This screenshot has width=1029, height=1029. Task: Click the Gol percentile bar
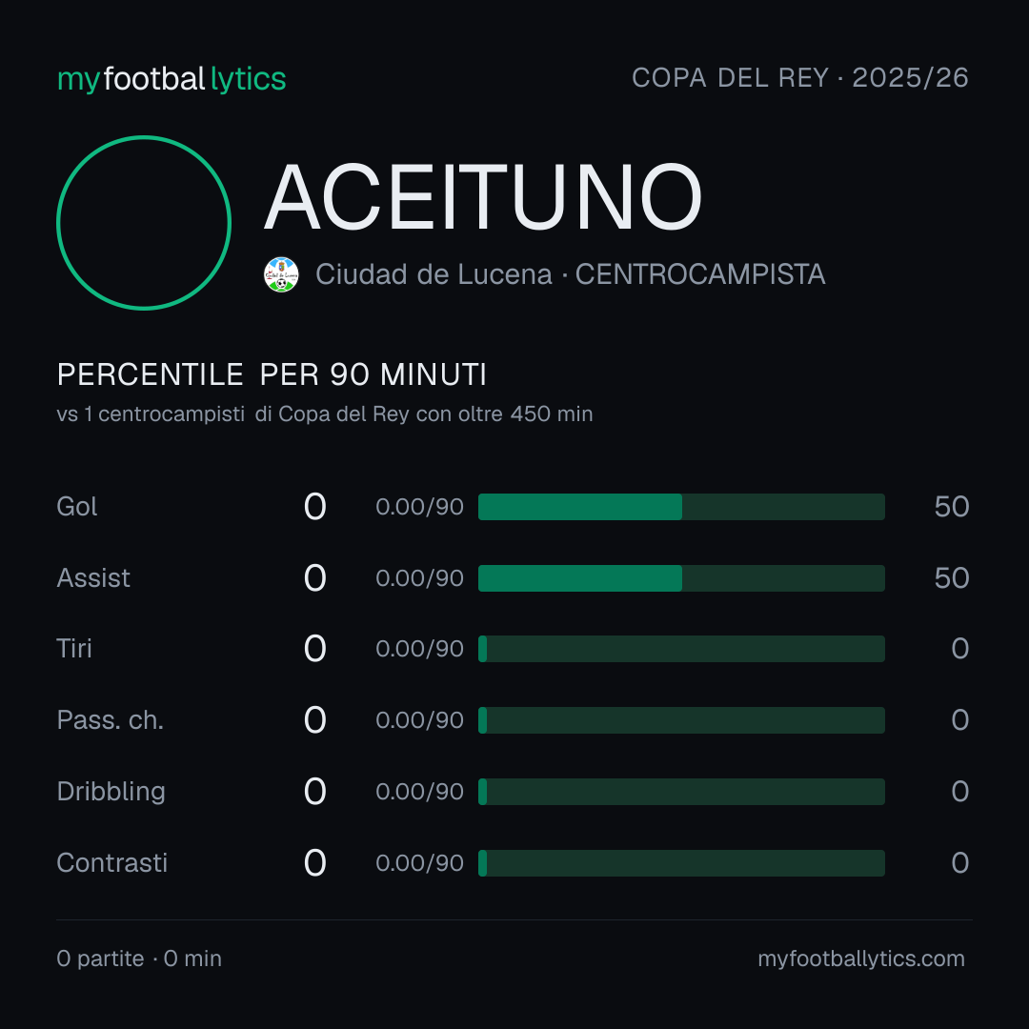681,507
